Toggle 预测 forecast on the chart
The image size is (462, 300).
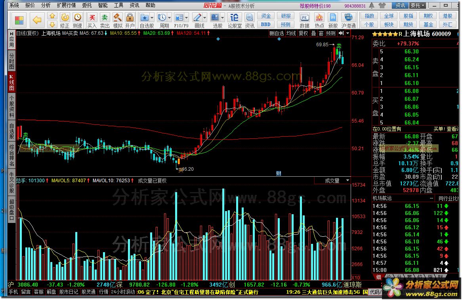pos(330,33)
